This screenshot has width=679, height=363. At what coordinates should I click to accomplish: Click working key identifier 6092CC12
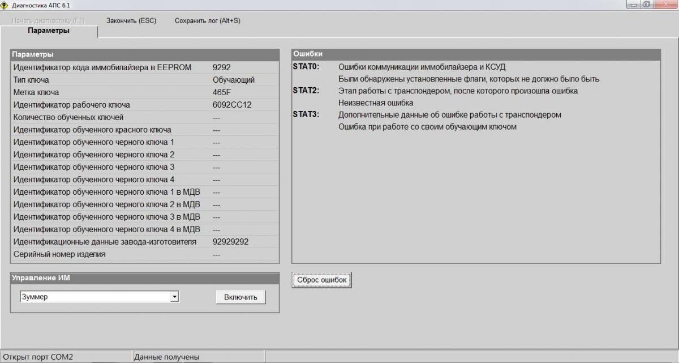232,105
